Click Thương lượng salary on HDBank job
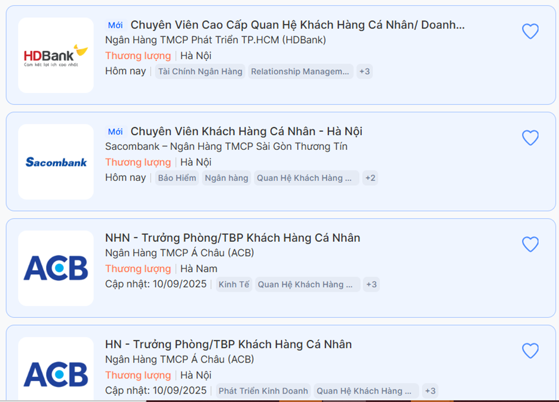The image size is (559, 402). point(138,56)
